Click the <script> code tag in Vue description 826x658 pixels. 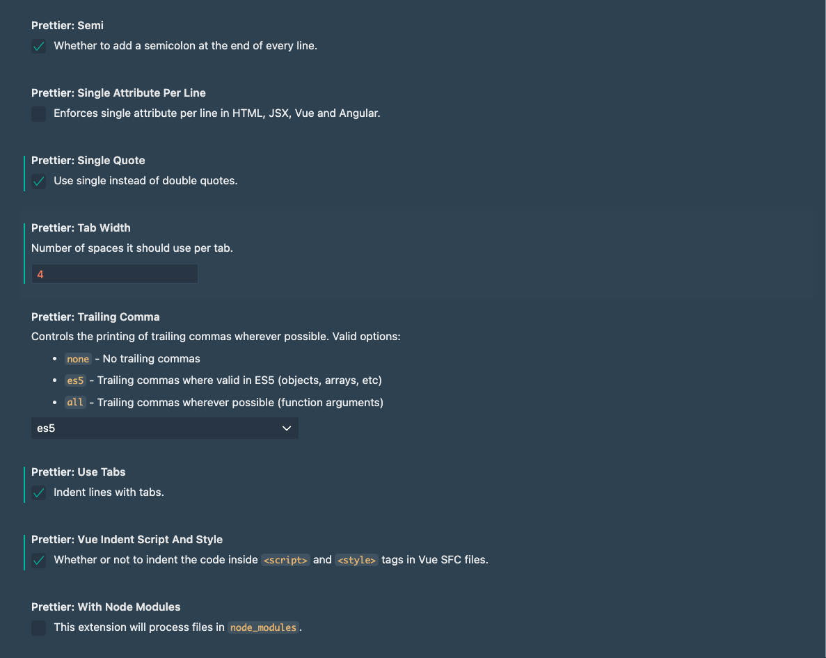coord(285,561)
